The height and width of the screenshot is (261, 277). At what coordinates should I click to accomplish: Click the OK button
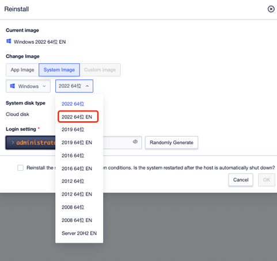coord(267,180)
